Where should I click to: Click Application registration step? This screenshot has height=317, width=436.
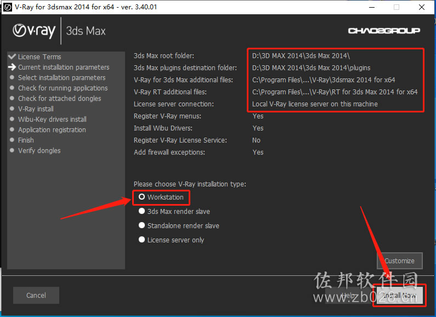(52, 130)
